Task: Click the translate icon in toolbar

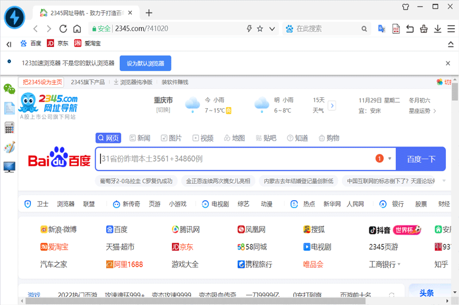Action: 382,29
